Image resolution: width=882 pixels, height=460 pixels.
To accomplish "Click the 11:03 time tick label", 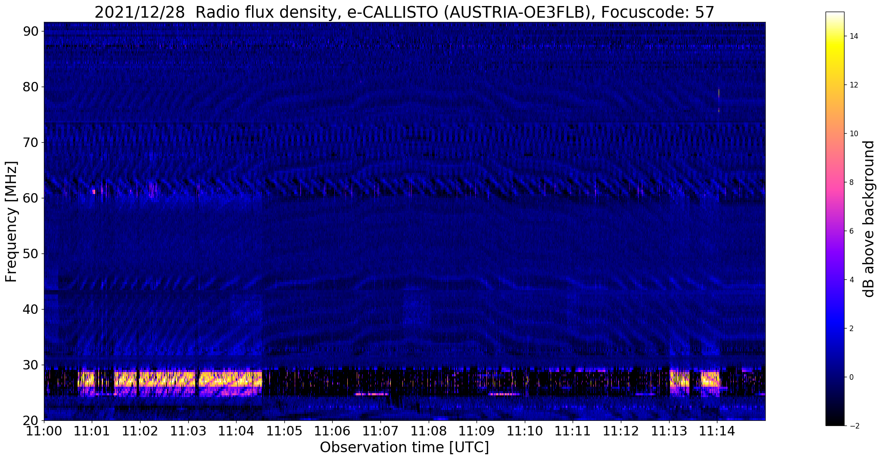I will pos(188,431).
